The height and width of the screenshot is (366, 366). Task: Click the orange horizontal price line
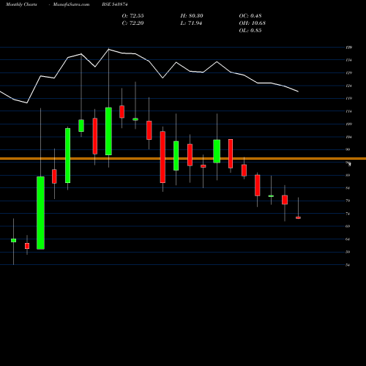(x=183, y=159)
